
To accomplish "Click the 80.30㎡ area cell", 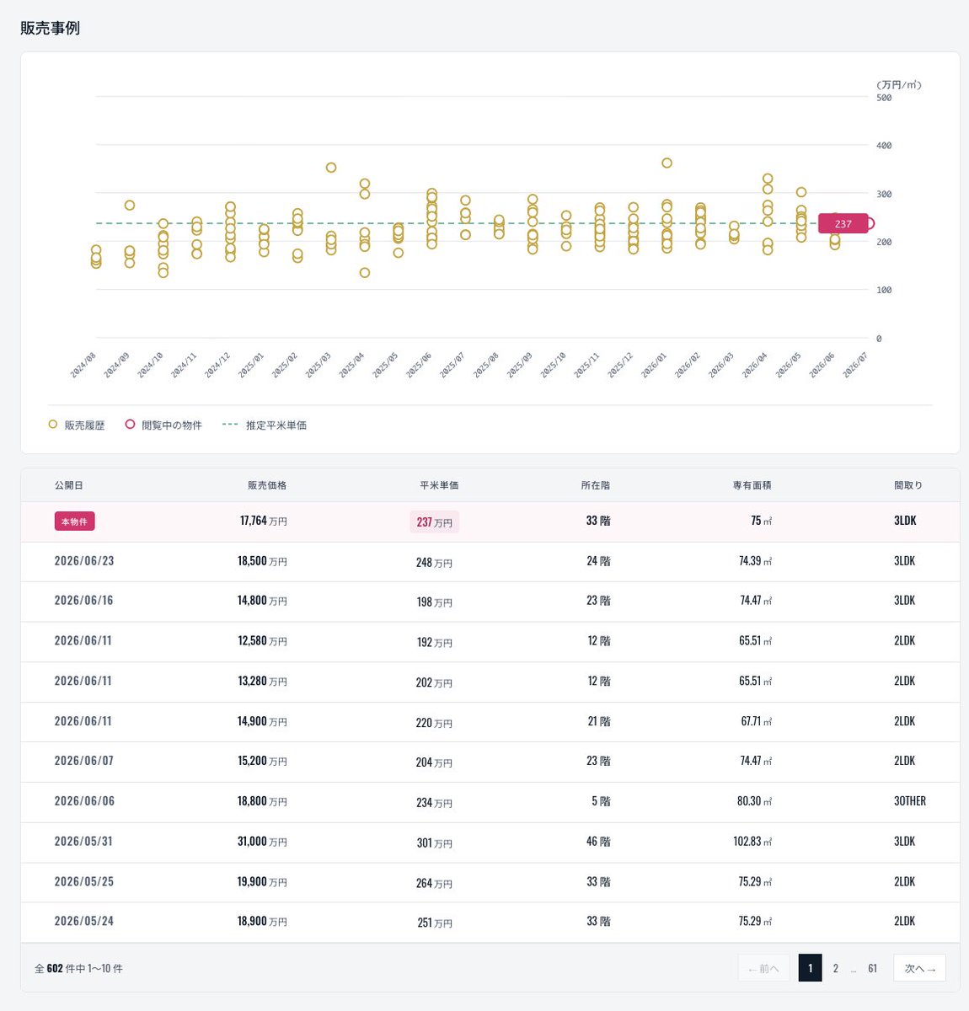I will [755, 801].
